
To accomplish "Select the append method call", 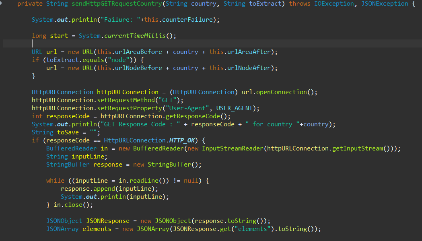I will click(x=104, y=189).
